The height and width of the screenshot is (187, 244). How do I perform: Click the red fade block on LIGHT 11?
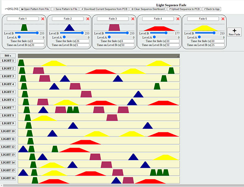[85, 142]
